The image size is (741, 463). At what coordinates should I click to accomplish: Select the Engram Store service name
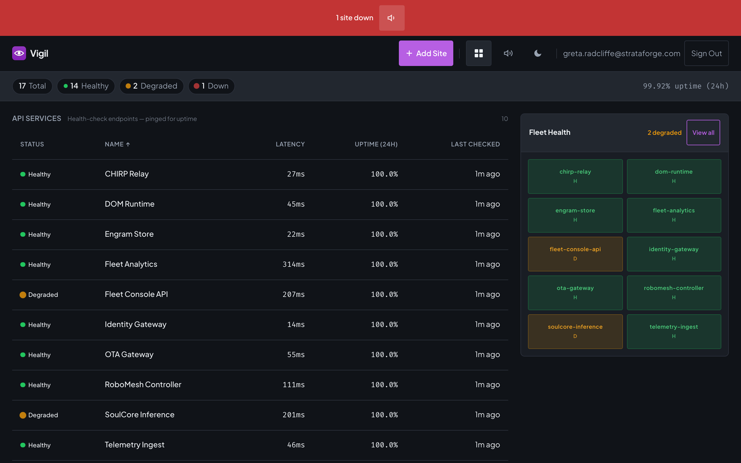129,234
